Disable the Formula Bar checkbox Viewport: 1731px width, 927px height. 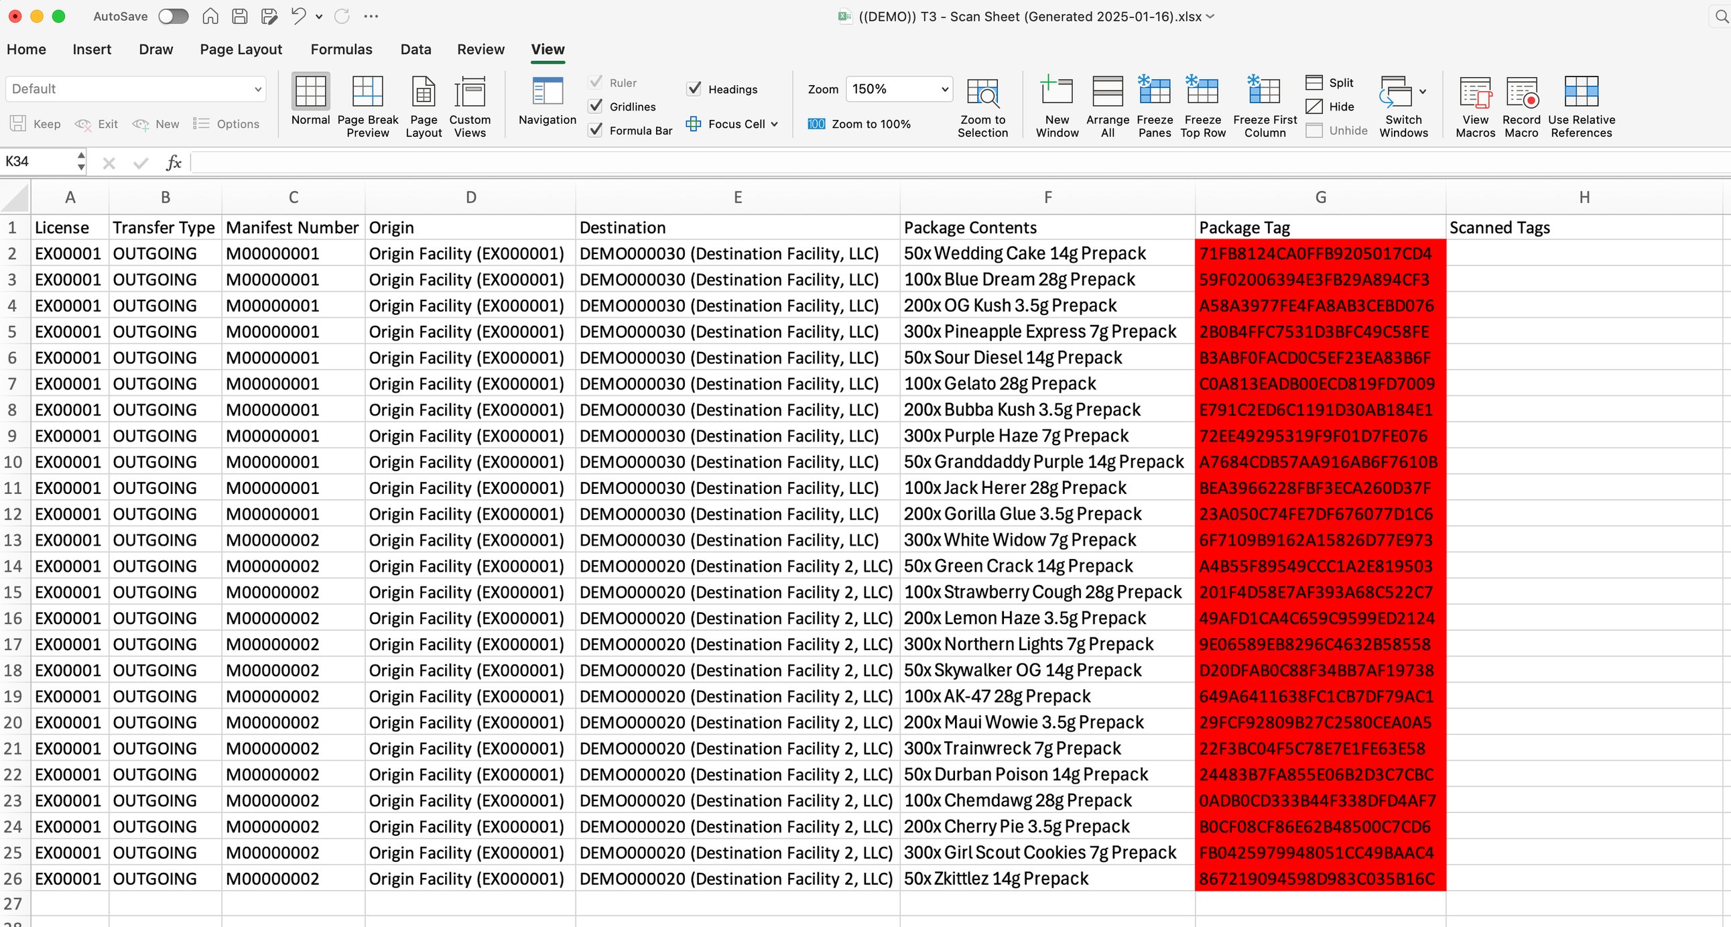pyautogui.click(x=595, y=131)
